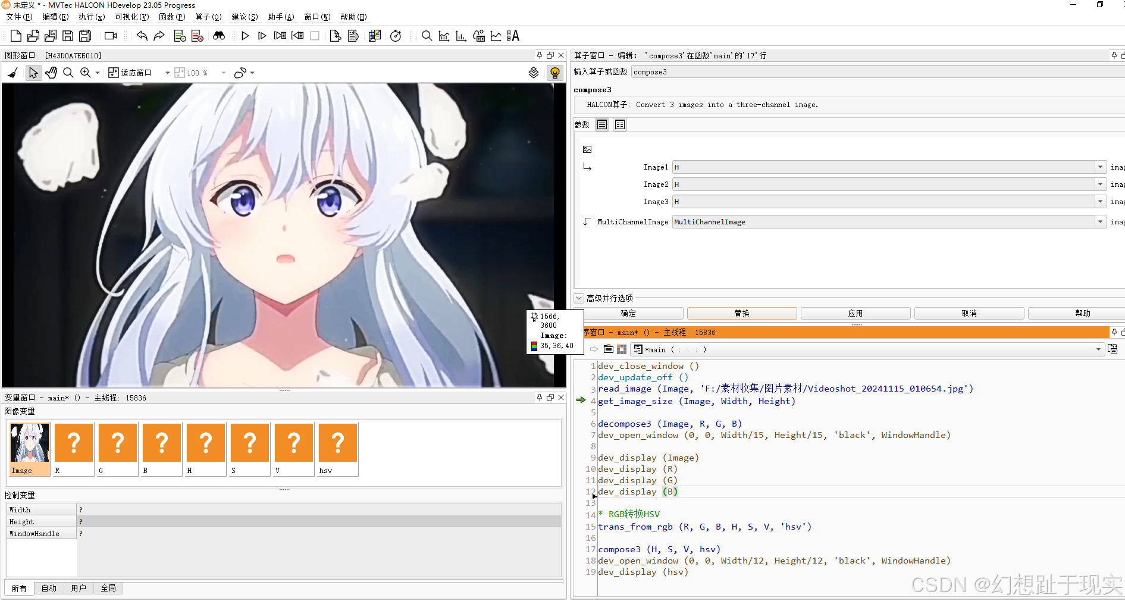The image size is (1125, 604).
Task: Open the 执行(x) menu
Action: coord(92,17)
